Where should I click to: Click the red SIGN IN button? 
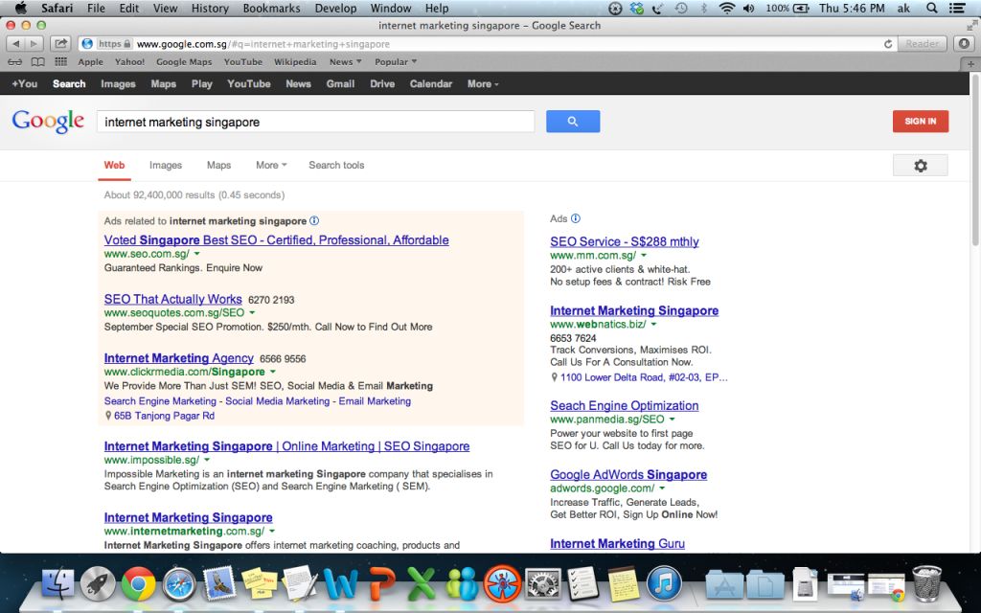pyautogui.click(x=921, y=122)
